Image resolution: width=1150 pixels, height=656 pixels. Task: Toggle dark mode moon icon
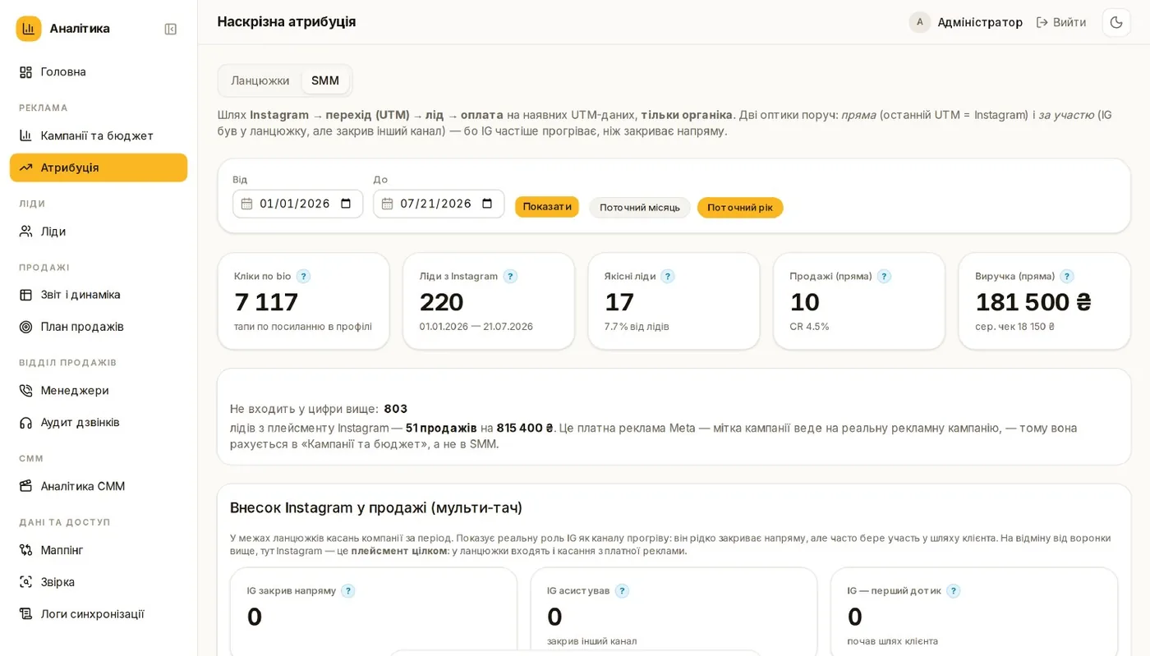[x=1116, y=22]
